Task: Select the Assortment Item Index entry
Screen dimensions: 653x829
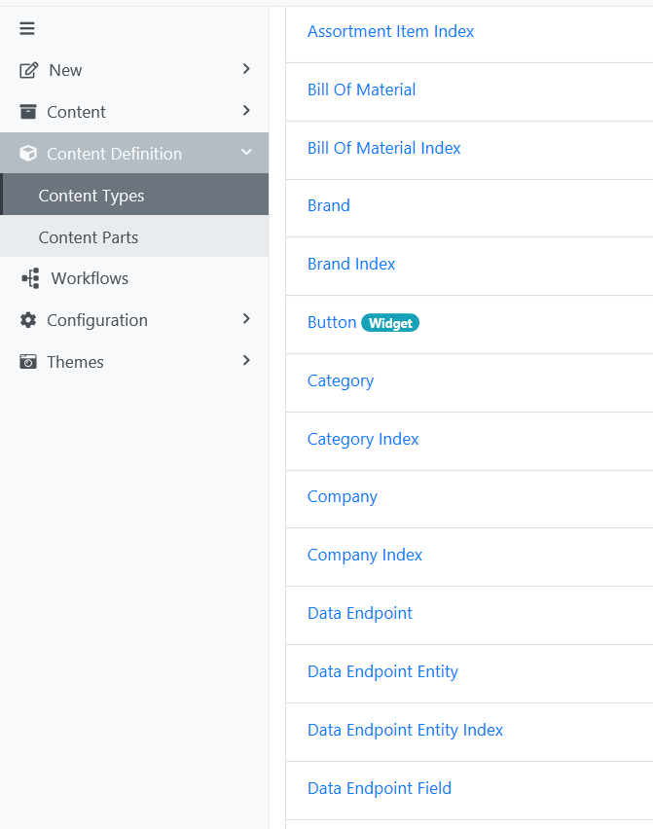Action: coord(390,31)
